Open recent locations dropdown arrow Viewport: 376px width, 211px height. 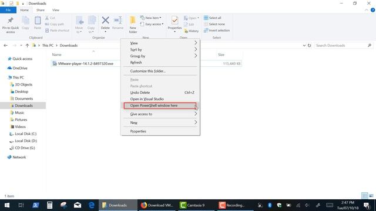(21, 46)
